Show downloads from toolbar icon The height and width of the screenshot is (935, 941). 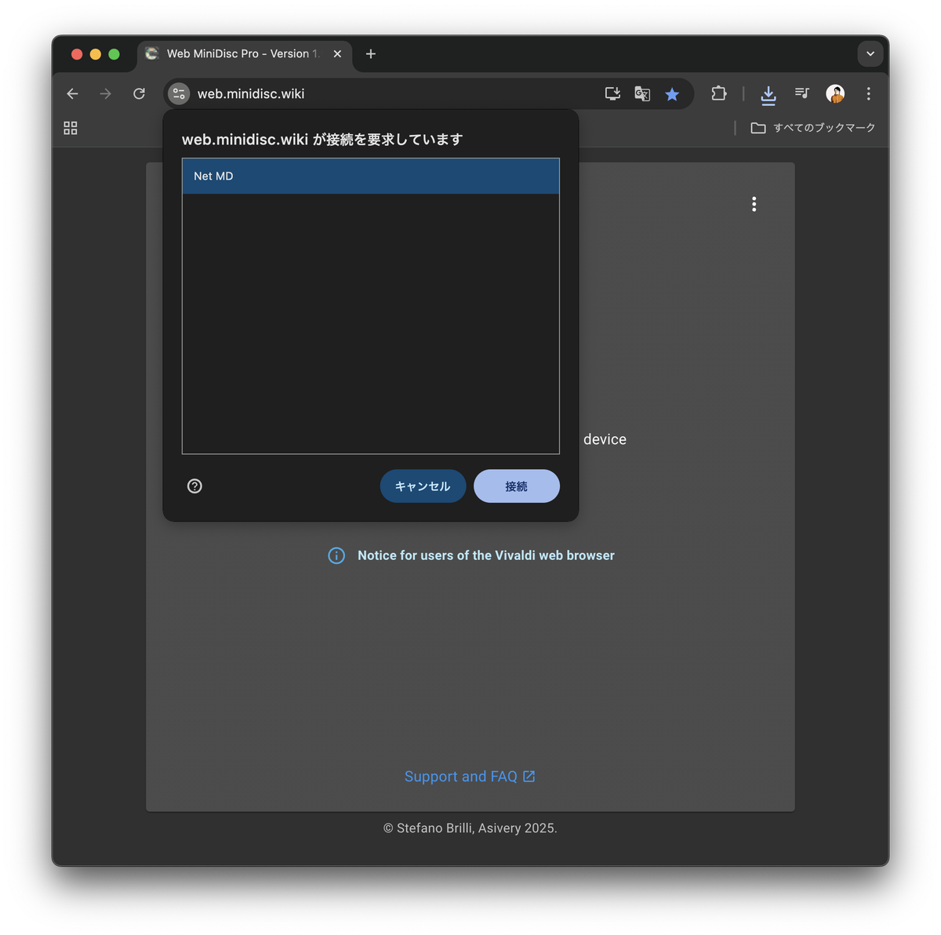coord(768,94)
